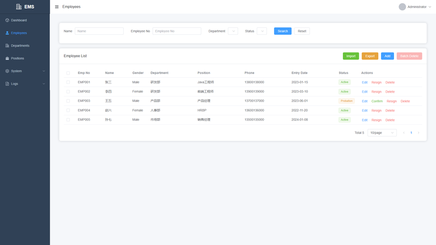Click Resign for employee EMP002

[377, 91]
